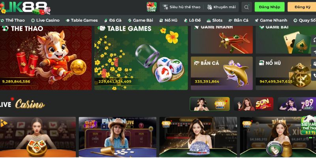Open the Slots navigation item
The width and height of the screenshot is (316, 158).
click(x=214, y=21)
